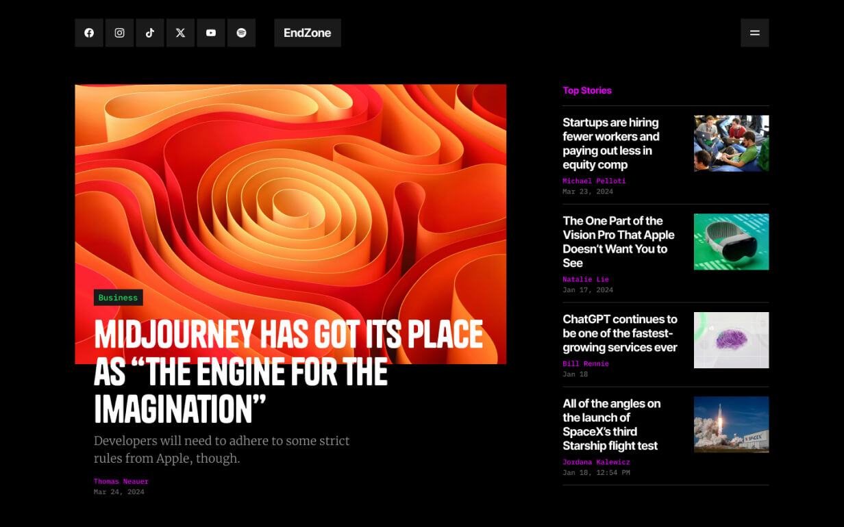Viewport: 844px width, 527px height.
Task: Select the Top Stories heading
Action: [587, 90]
